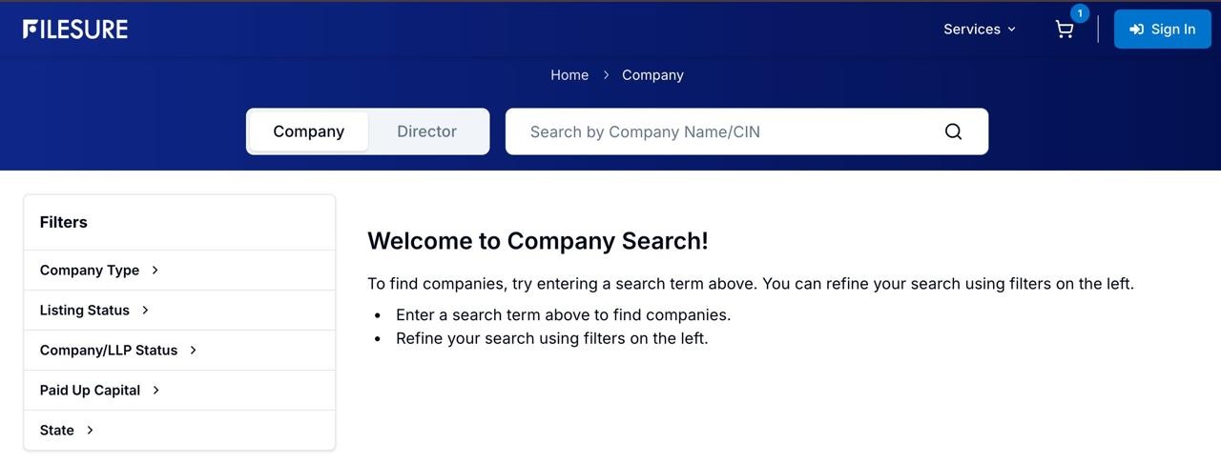Focus the Company Name/CIN search field
1221x463 pixels.
(x=725, y=131)
